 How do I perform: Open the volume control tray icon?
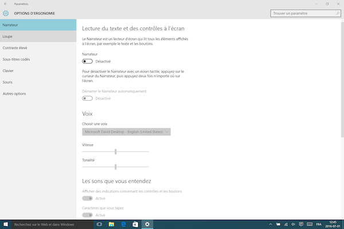[294, 224]
